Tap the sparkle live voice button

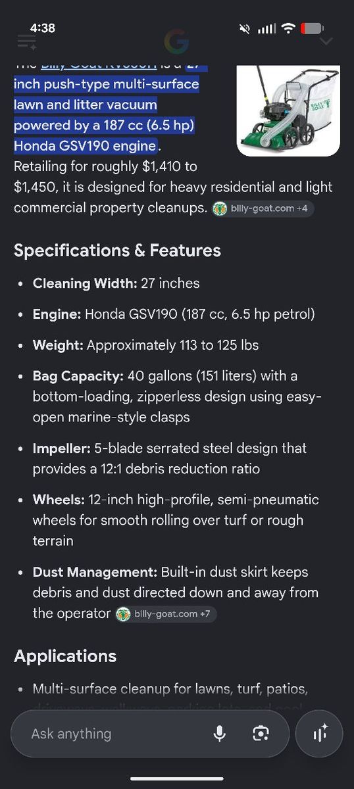[x=320, y=734]
